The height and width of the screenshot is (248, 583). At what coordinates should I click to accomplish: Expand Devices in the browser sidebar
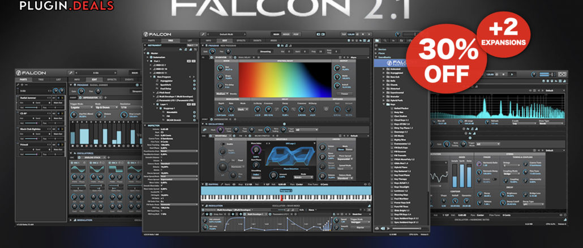coord(376,49)
